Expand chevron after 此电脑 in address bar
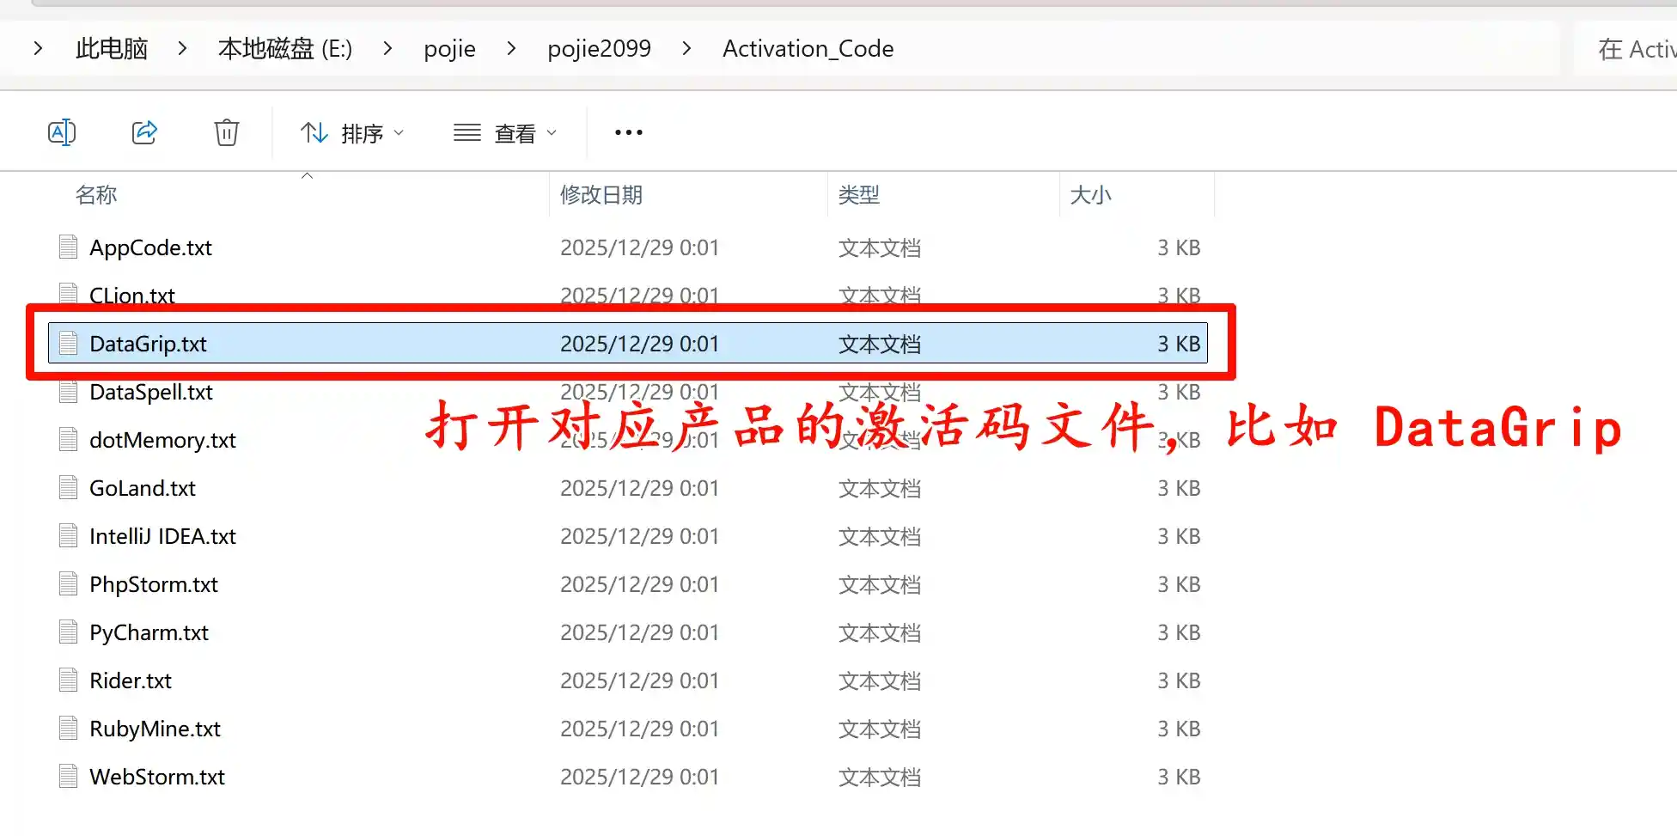Viewport: 1677px width, 836px height. [182, 49]
